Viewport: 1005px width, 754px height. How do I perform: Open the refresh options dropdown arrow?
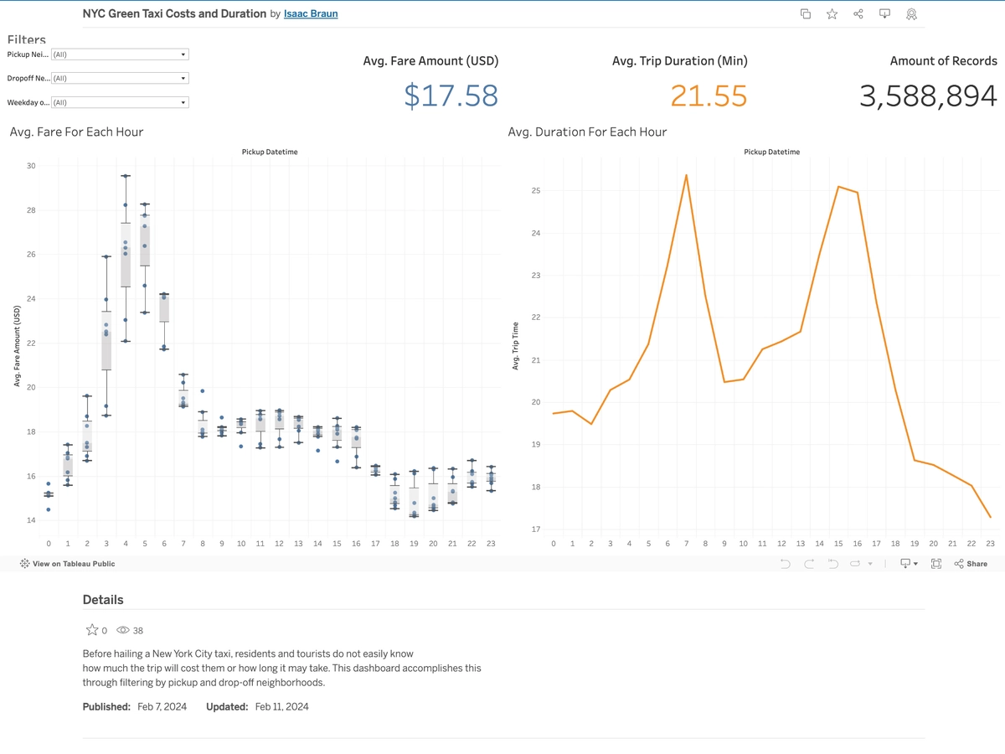870,564
